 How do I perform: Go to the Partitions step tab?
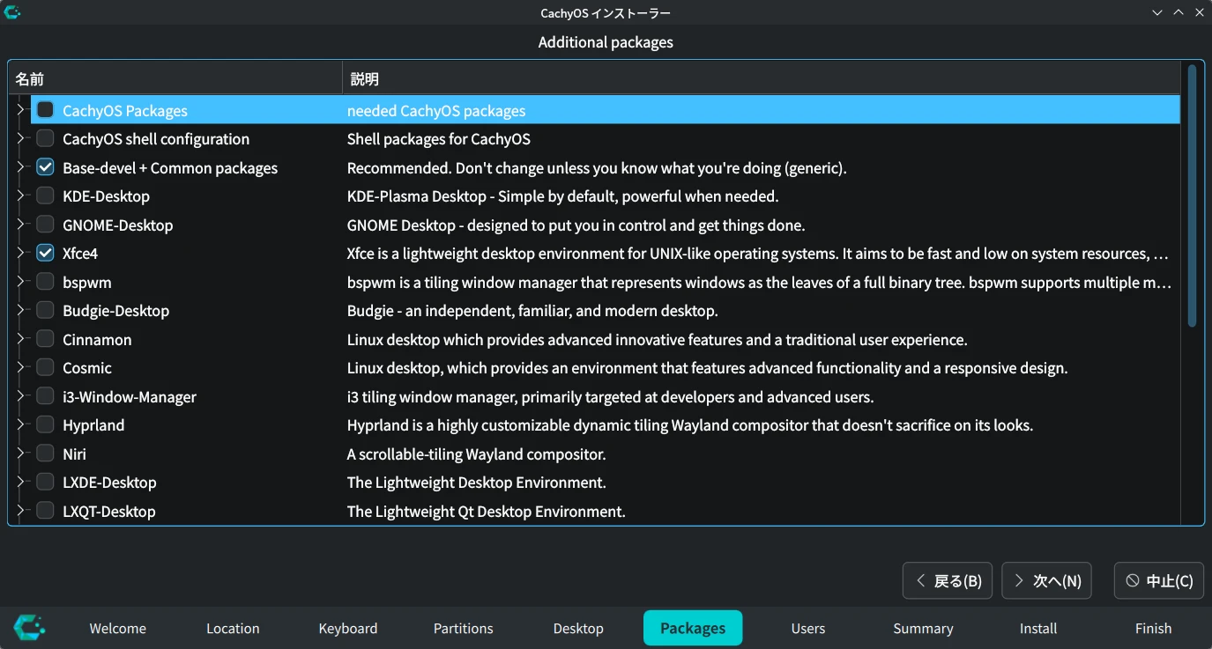click(x=463, y=628)
